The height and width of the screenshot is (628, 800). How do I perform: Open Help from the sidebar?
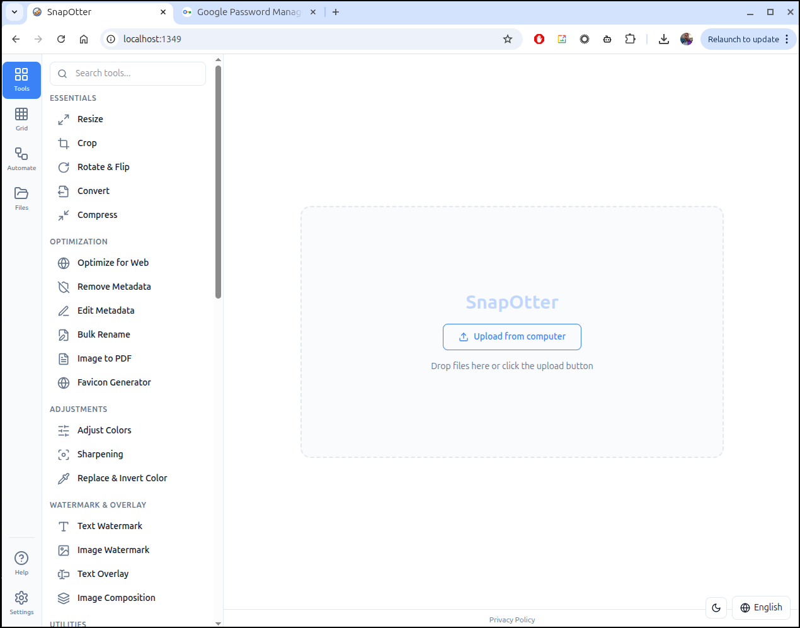point(21,564)
